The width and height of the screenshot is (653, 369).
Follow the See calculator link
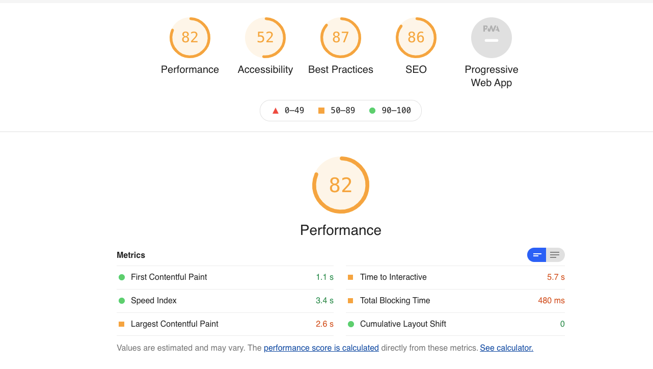(x=506, y=348)
